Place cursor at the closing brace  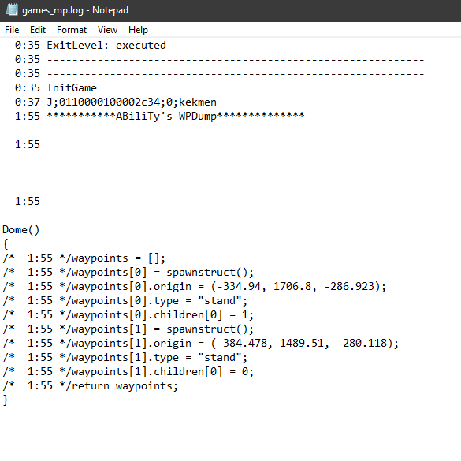[x=6, y=400]
